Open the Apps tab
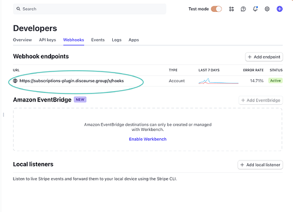The image size is (293, 212). pos(134,40)
